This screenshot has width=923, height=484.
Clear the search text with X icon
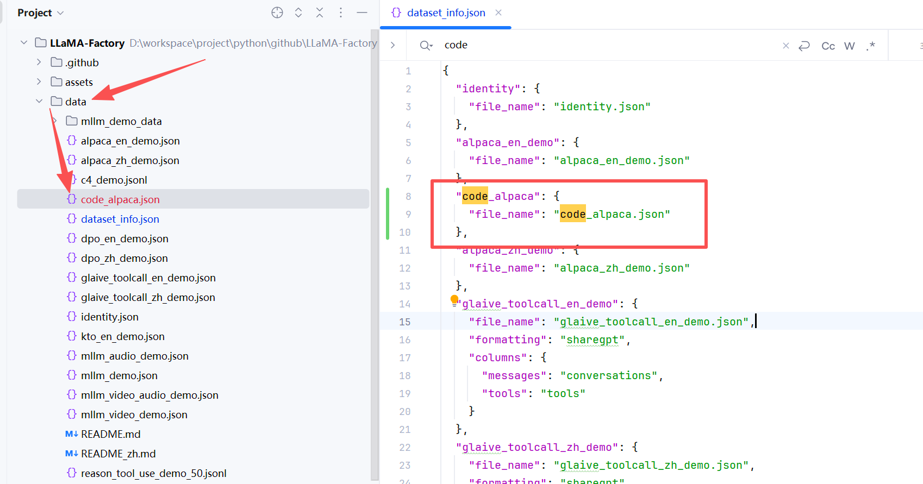[785, 46]
